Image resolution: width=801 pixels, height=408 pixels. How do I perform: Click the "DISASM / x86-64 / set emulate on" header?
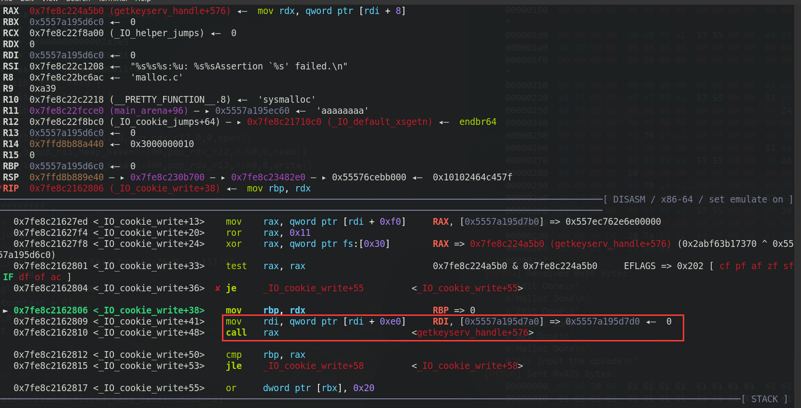coord(698,199)
